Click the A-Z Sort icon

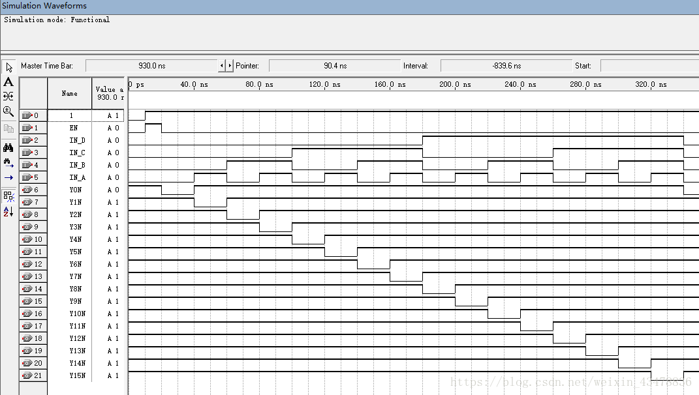point(8,212)
